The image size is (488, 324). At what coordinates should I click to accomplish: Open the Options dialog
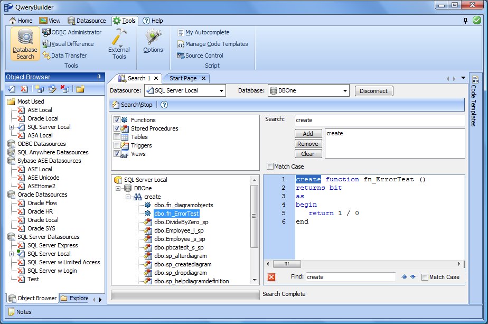(153, 41)
